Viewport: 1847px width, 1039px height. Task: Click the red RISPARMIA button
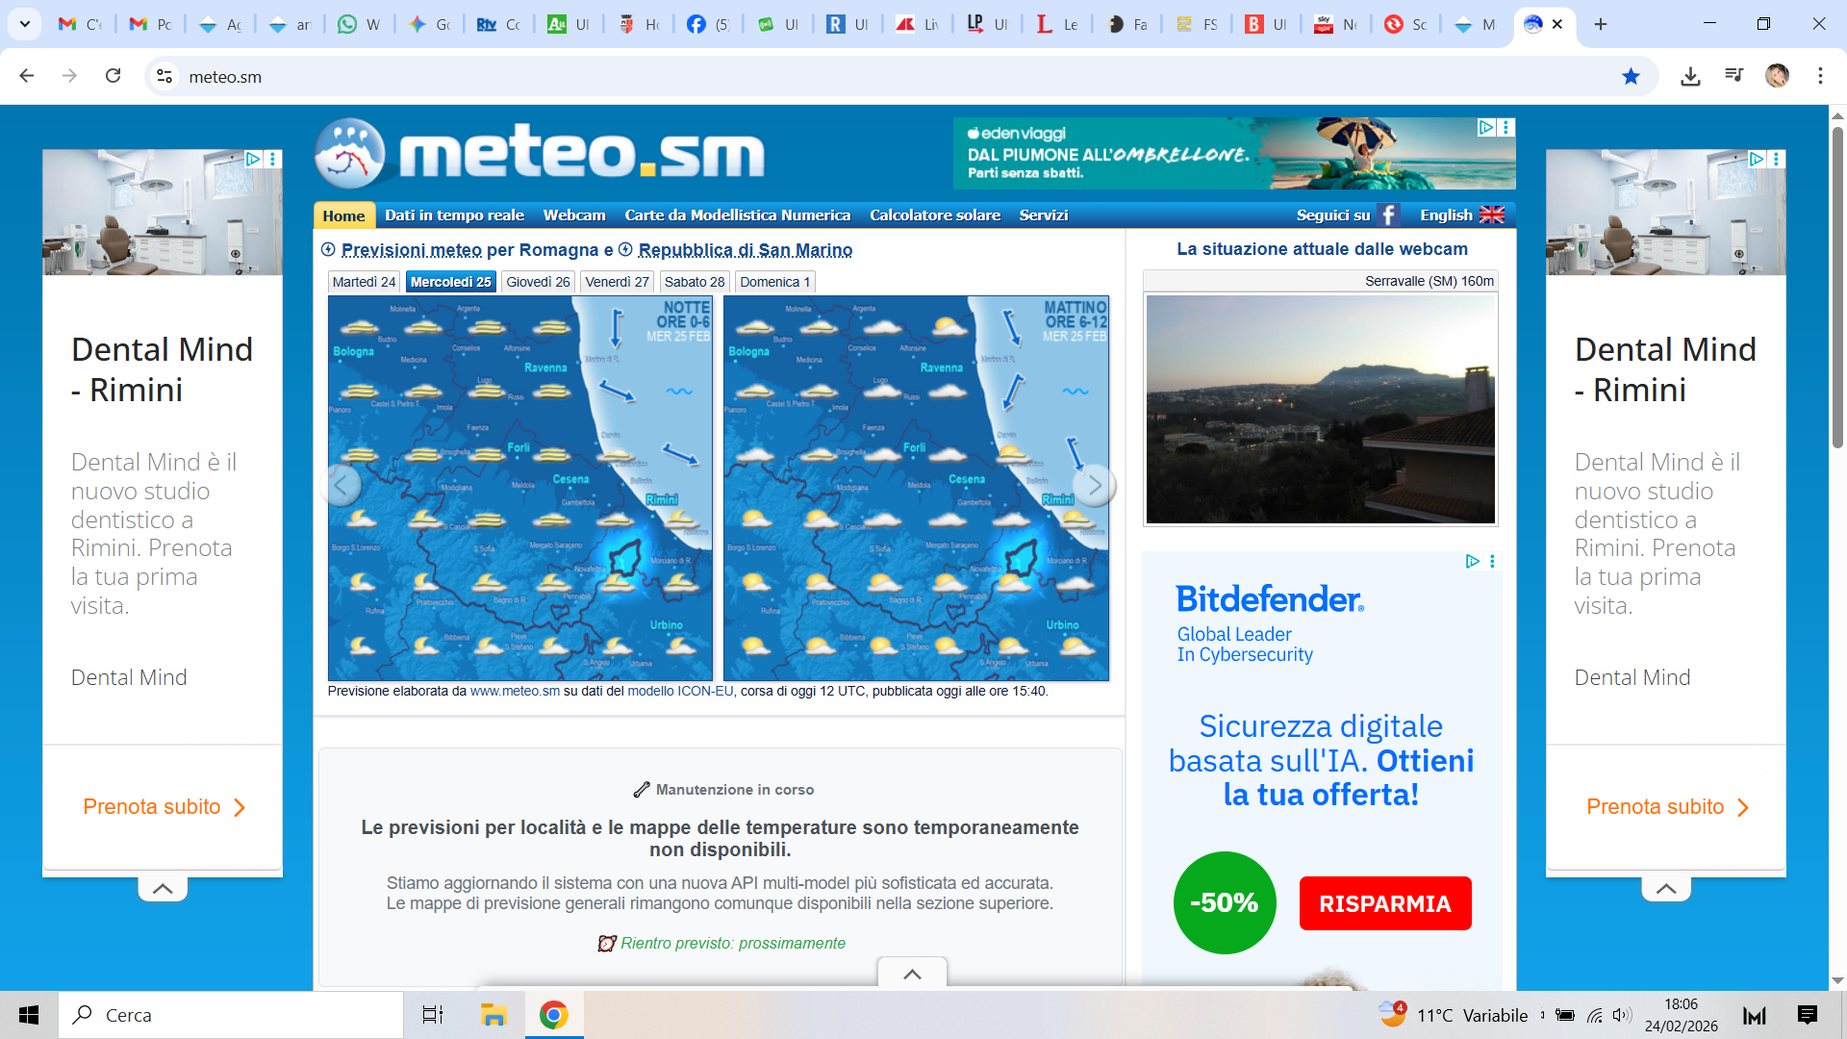point(1384,903)
